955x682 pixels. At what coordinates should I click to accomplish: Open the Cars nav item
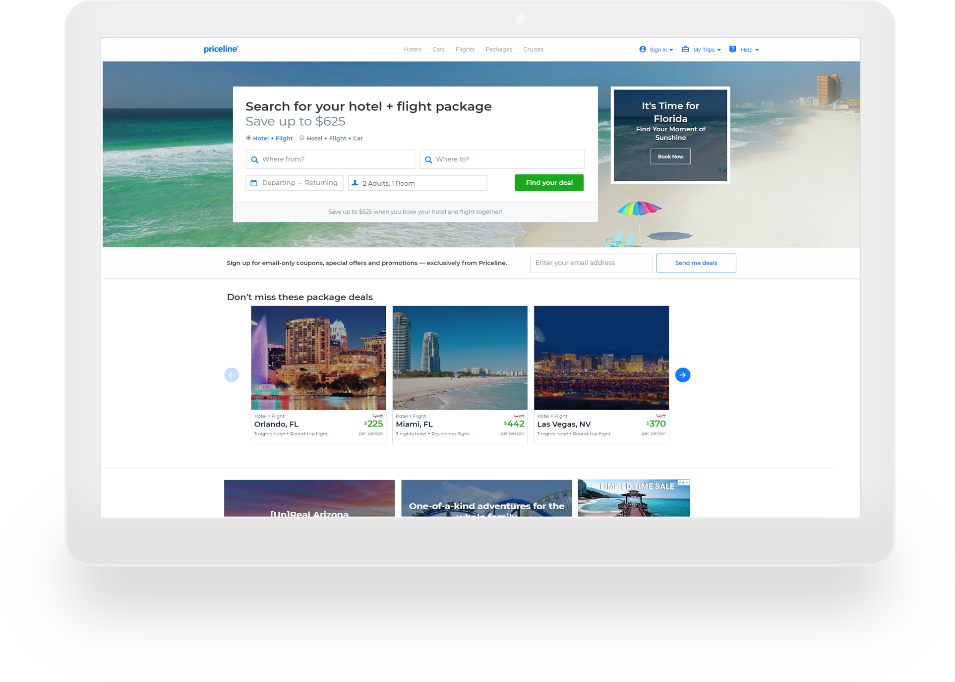(x=438, y=50)
